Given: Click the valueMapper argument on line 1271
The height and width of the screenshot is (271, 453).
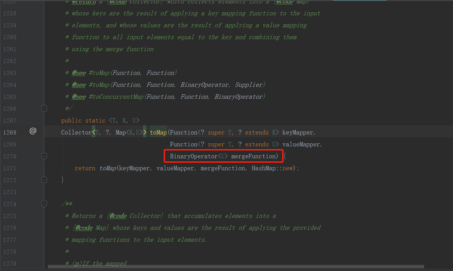Looking at the screenshot, I should pos(175,168).
